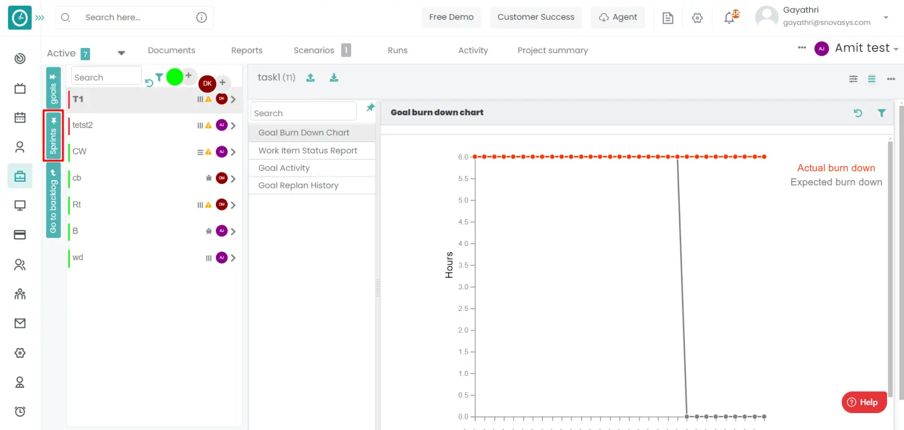Expand the T1 goal chevron

[233, 99]
